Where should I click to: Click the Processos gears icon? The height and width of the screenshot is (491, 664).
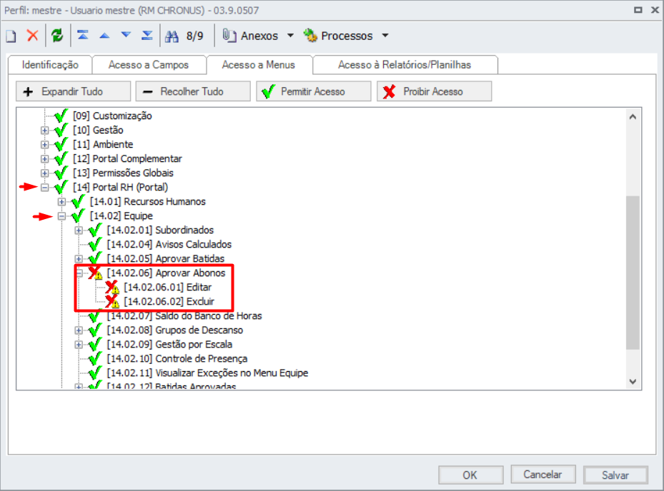(310, 36)
